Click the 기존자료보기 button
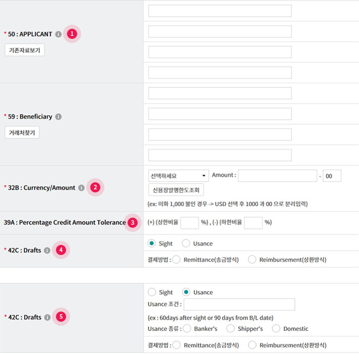Screen dimensions: 359x354 tap(25, 50)
